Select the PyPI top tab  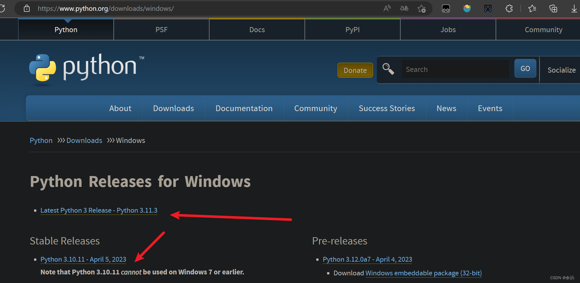(353, 30)
